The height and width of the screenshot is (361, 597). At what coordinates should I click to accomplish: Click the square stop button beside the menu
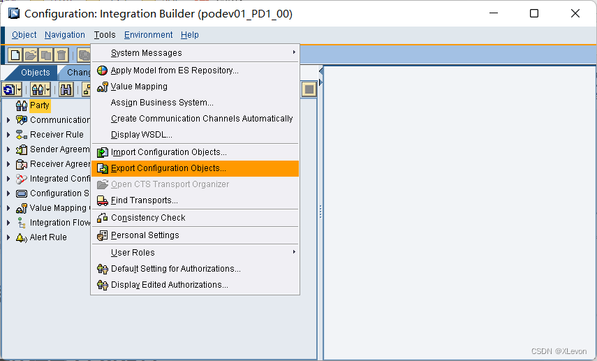tap(309, 89)
